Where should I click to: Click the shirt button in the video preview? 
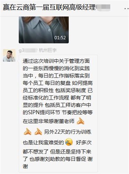coord(49,30)
